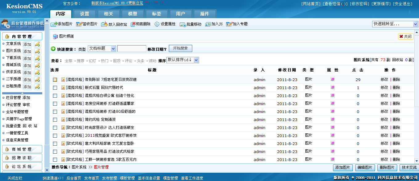
Task: Click the 批量移动 batch move icon
Action: pos(183,24)
